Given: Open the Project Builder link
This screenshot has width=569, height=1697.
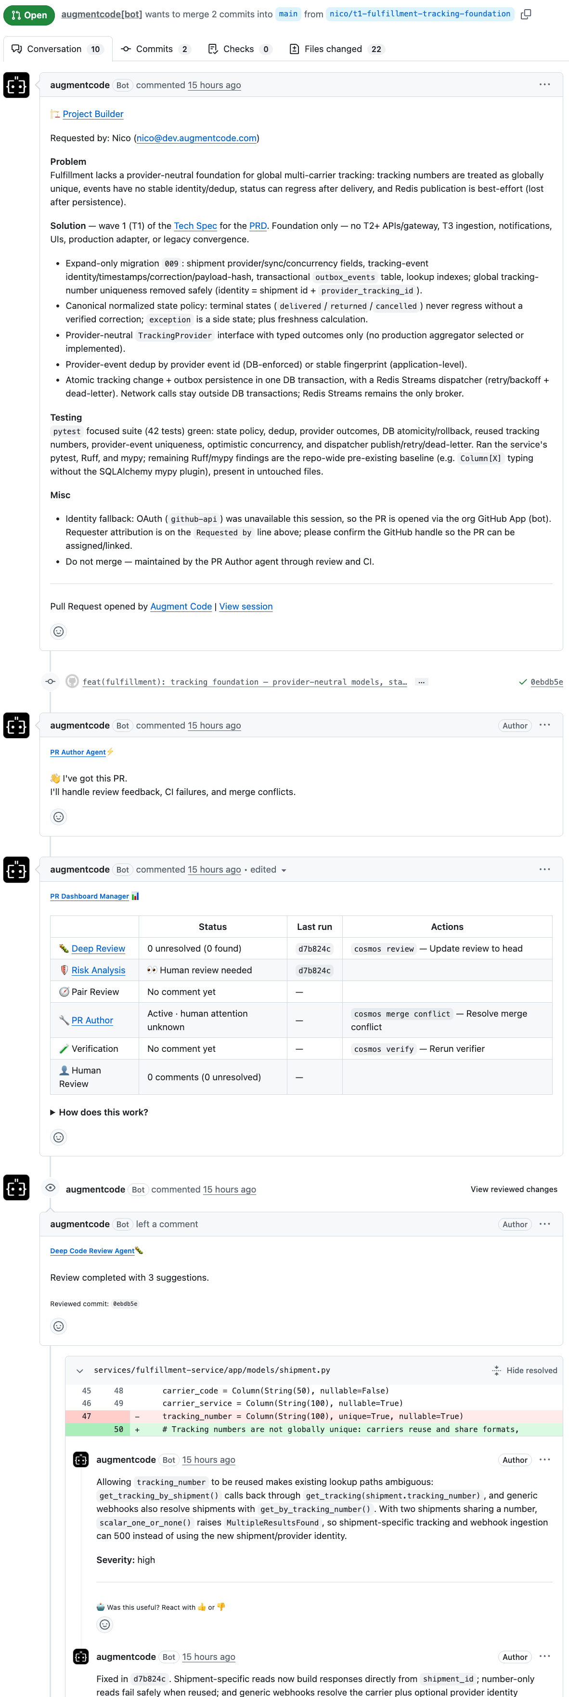Looking at the screenshot, I should coord(93,114).
